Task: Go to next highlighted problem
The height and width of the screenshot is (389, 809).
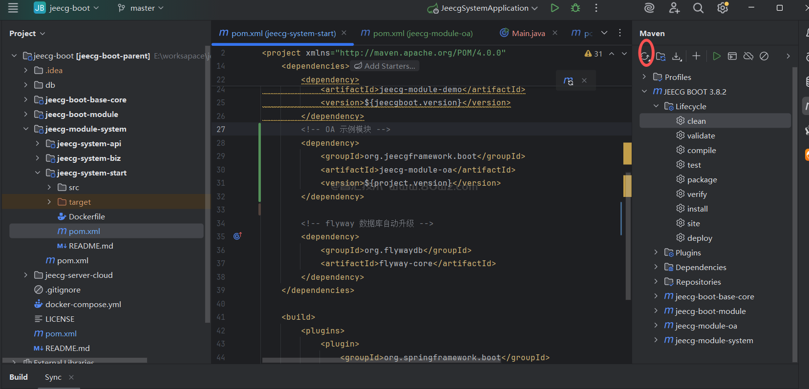Action: 624,54
